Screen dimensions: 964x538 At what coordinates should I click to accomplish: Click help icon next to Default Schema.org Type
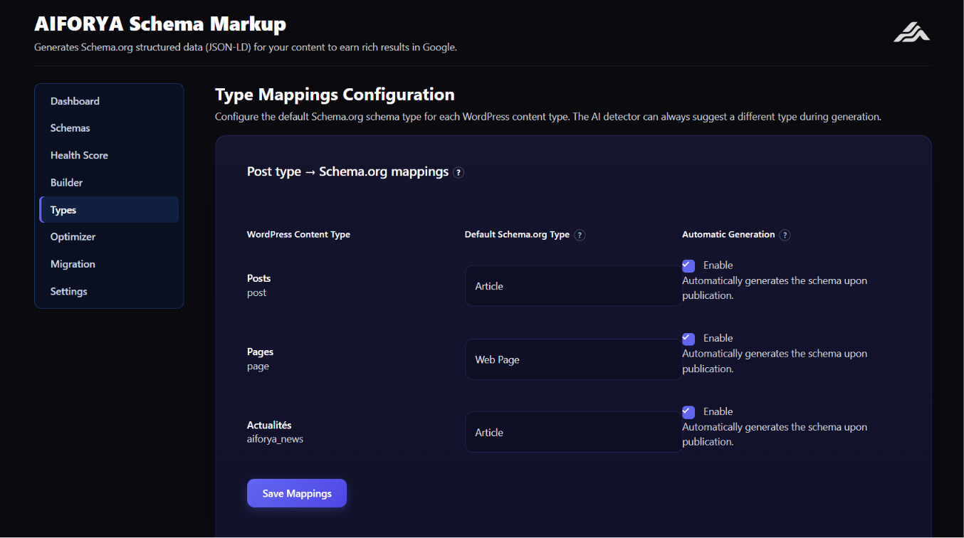pyautogui.click(x=580, y=235)
